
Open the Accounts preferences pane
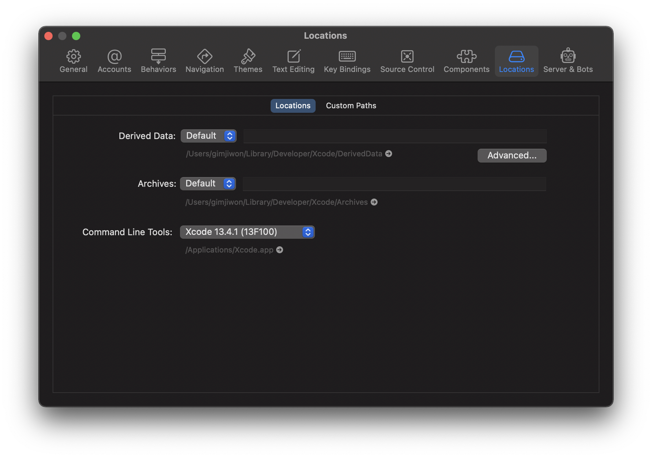coord(114,61)
